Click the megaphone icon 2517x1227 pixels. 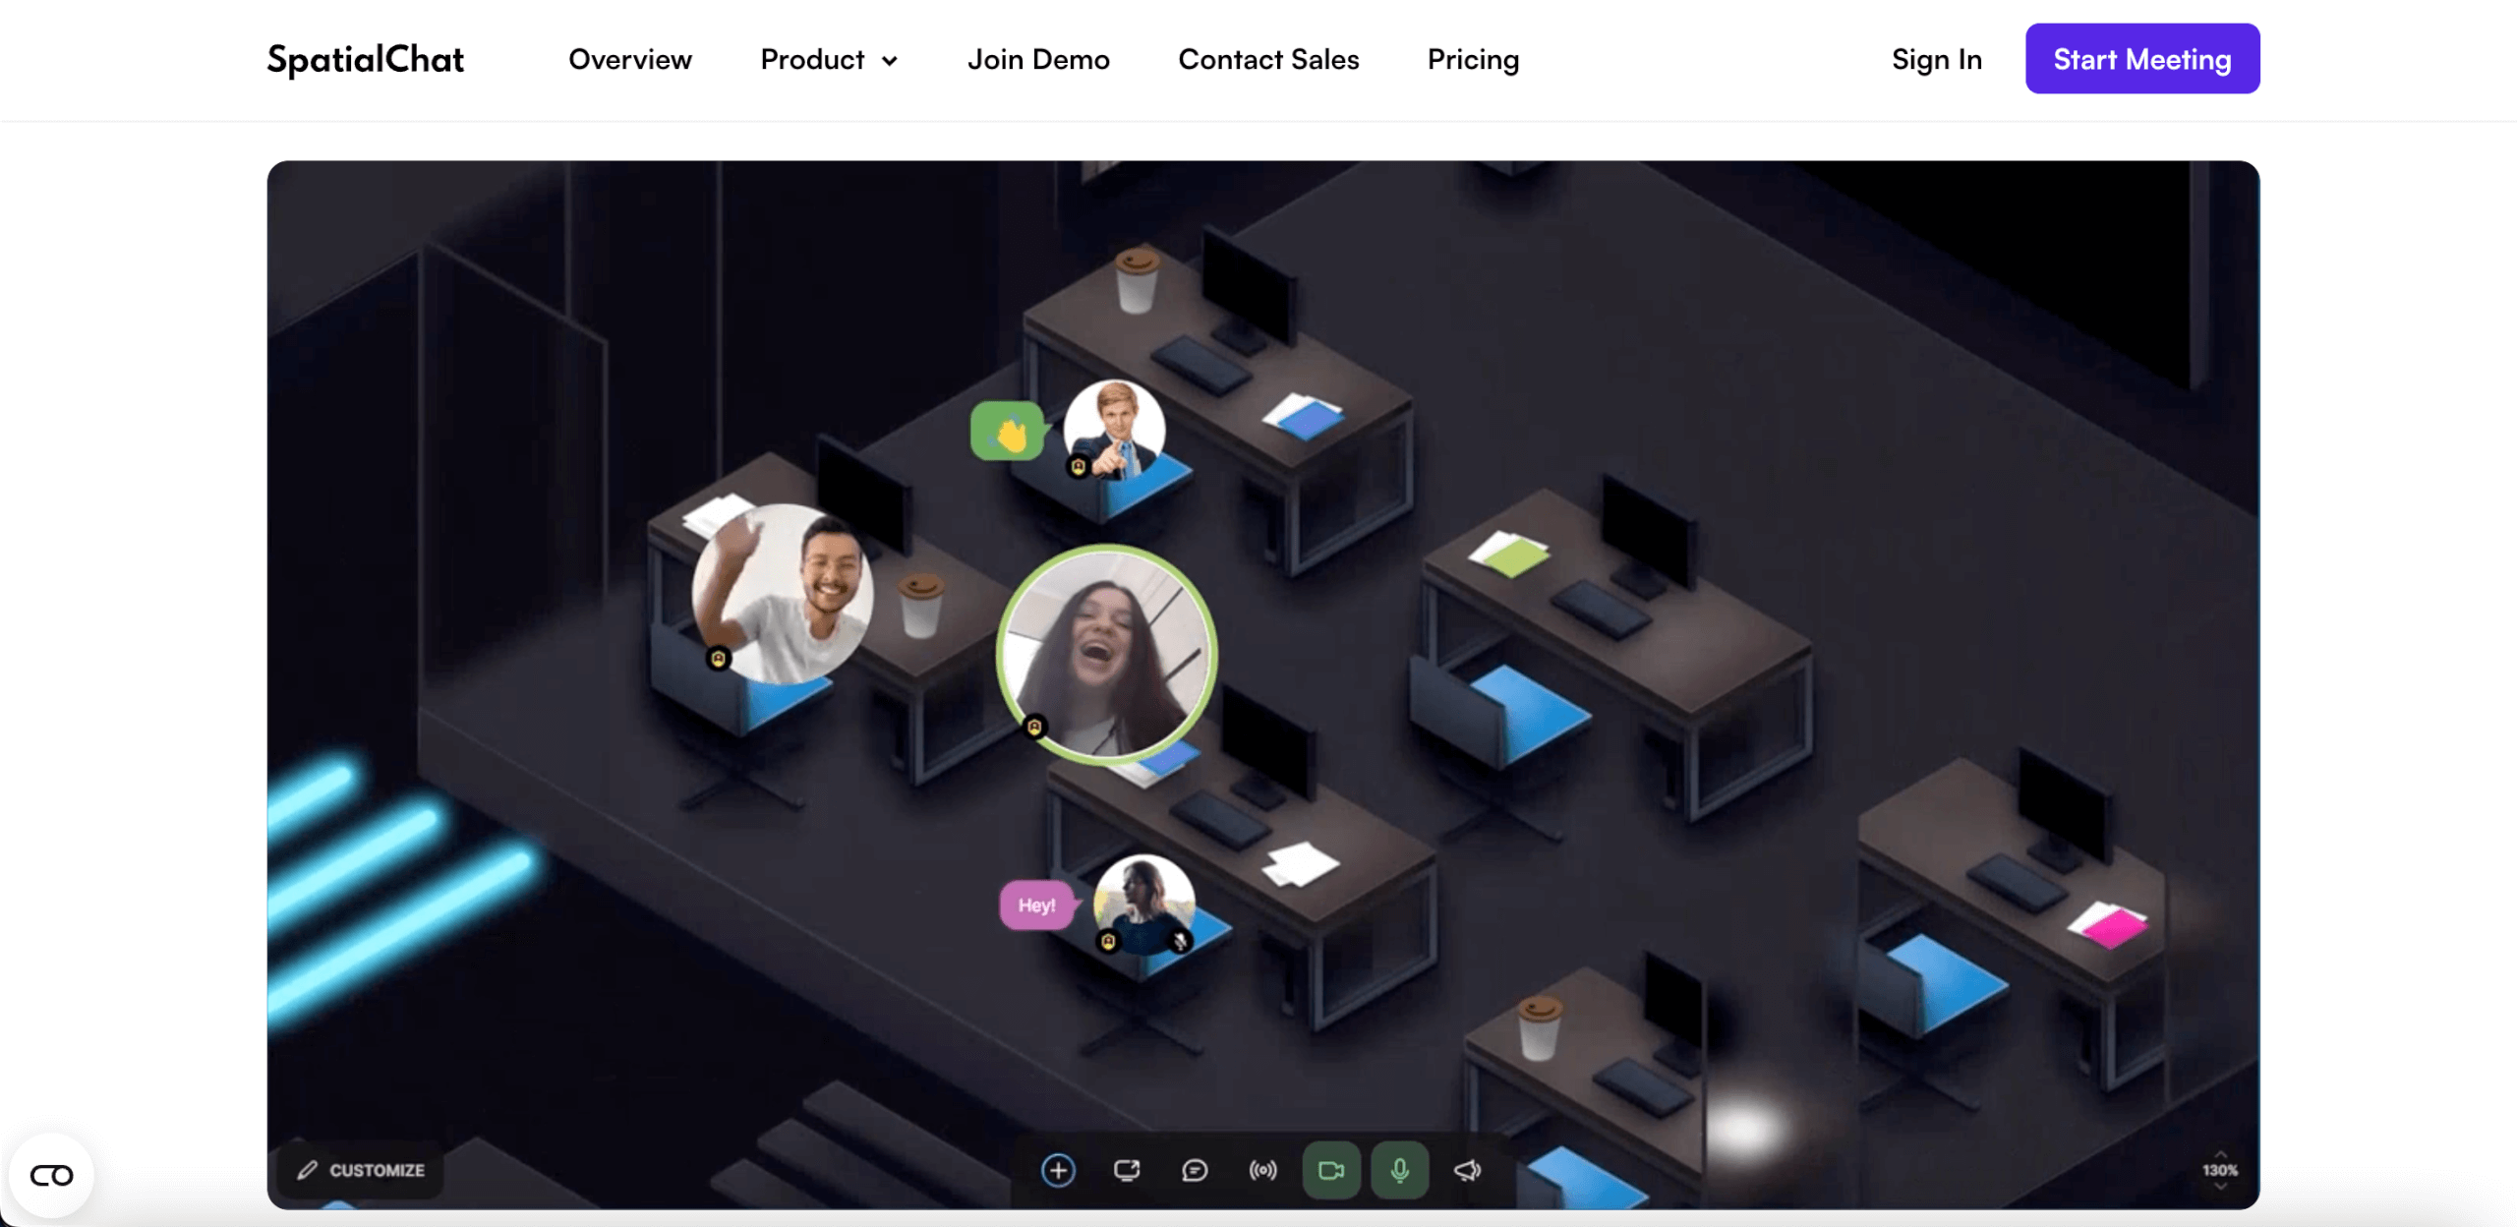(1468, 1170)
